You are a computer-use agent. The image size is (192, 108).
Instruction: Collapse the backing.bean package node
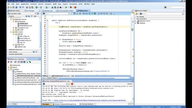(13, 21)
